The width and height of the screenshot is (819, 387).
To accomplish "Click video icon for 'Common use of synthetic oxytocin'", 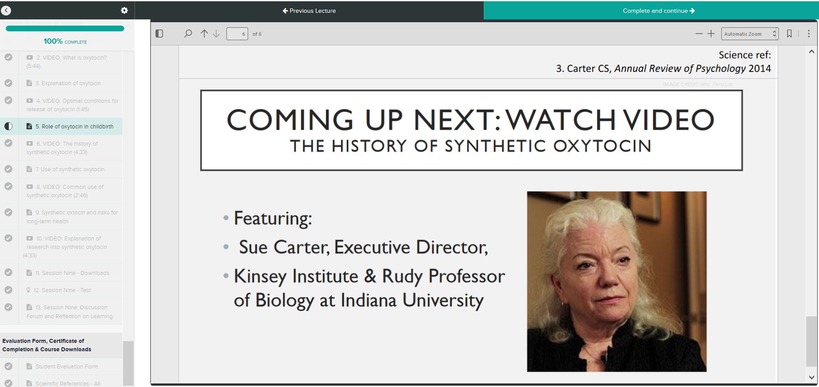I will [x=30, y=187].
